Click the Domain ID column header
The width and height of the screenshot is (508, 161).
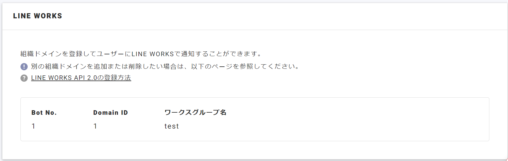110,113
